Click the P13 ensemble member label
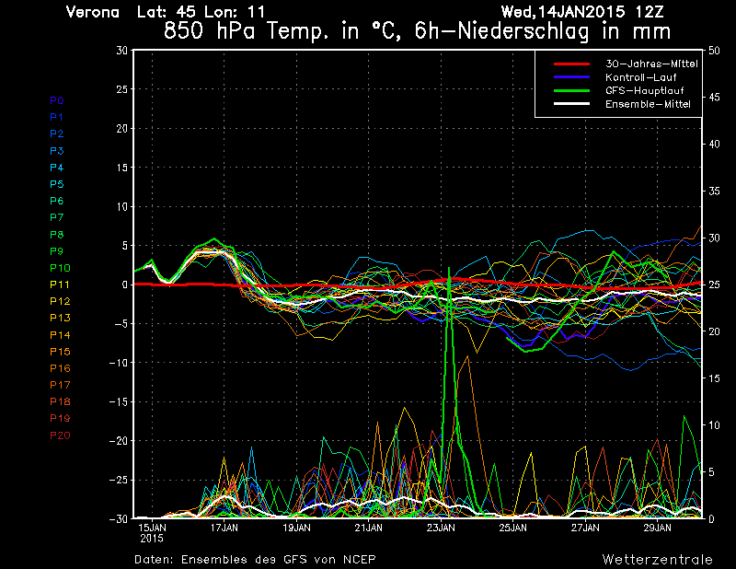 (x=60, y=318)
